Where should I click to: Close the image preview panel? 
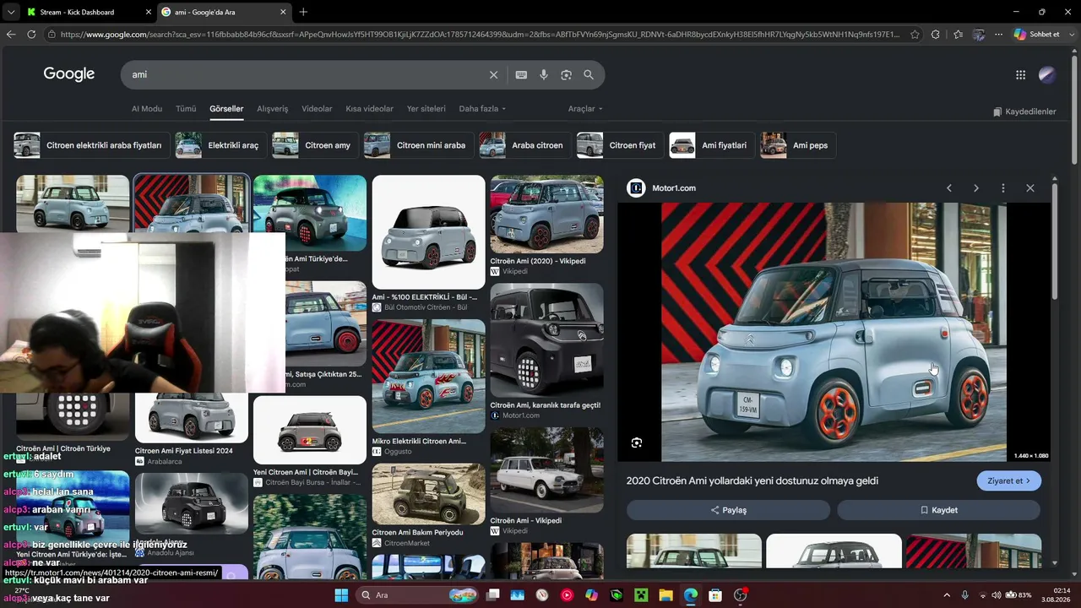click(x=1030, y=188)
